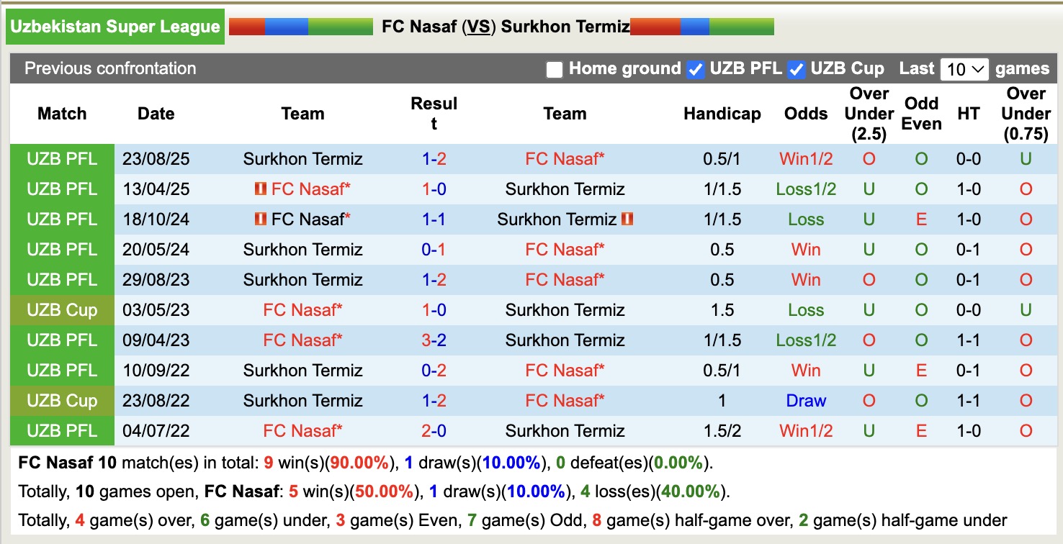This screenshot has height=544, width=1063.
Task: Click the VS link between team names
Action: click(x=478, y=27)
